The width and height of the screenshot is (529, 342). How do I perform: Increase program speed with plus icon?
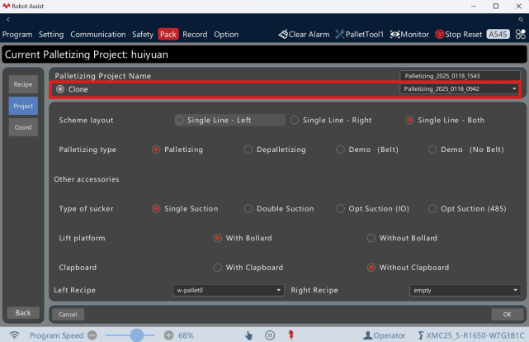click(168, 335)
